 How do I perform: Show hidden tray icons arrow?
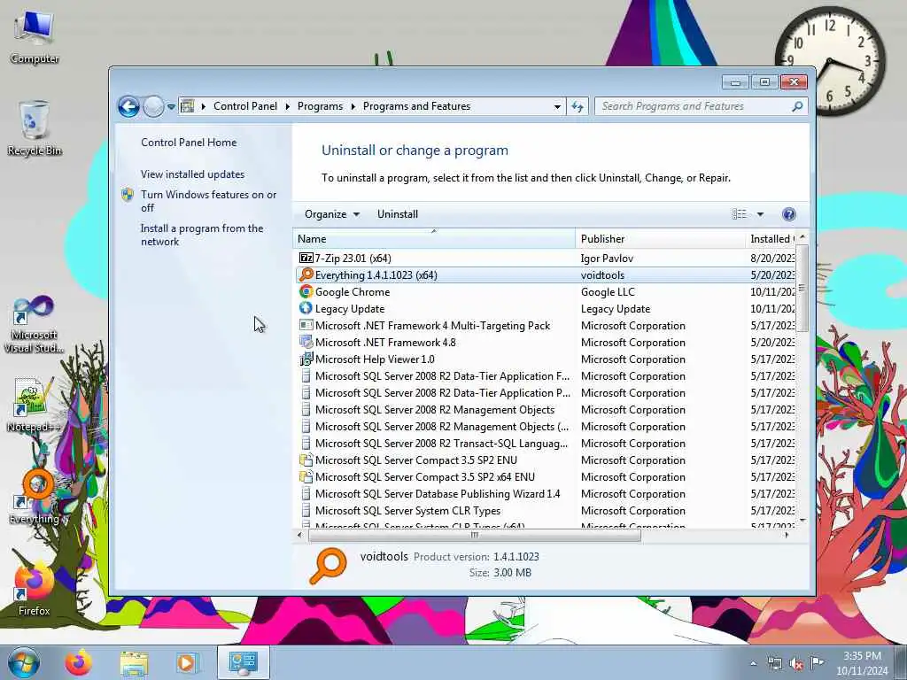coord(754,664)
